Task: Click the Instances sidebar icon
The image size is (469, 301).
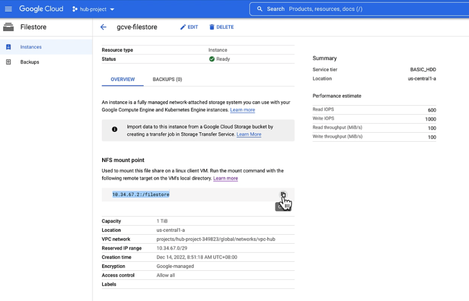Action: click(x=8, y=47)
